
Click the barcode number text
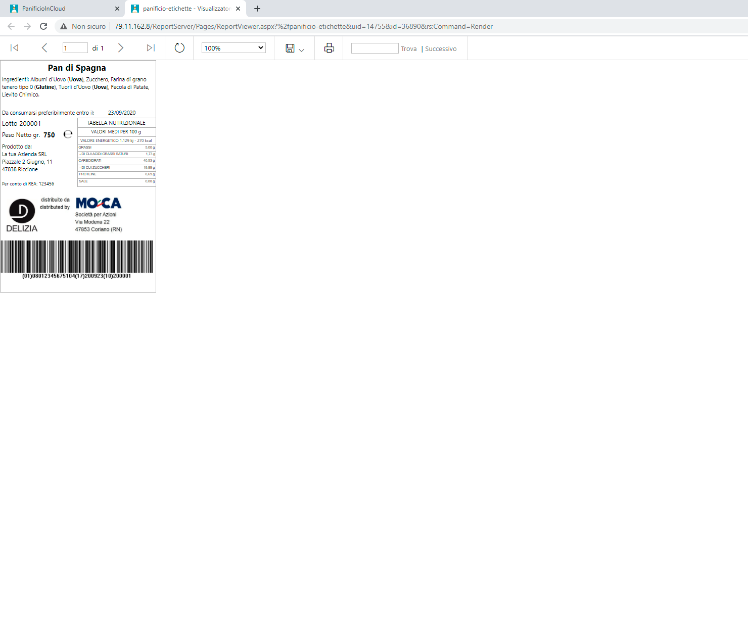pos(77,276)
